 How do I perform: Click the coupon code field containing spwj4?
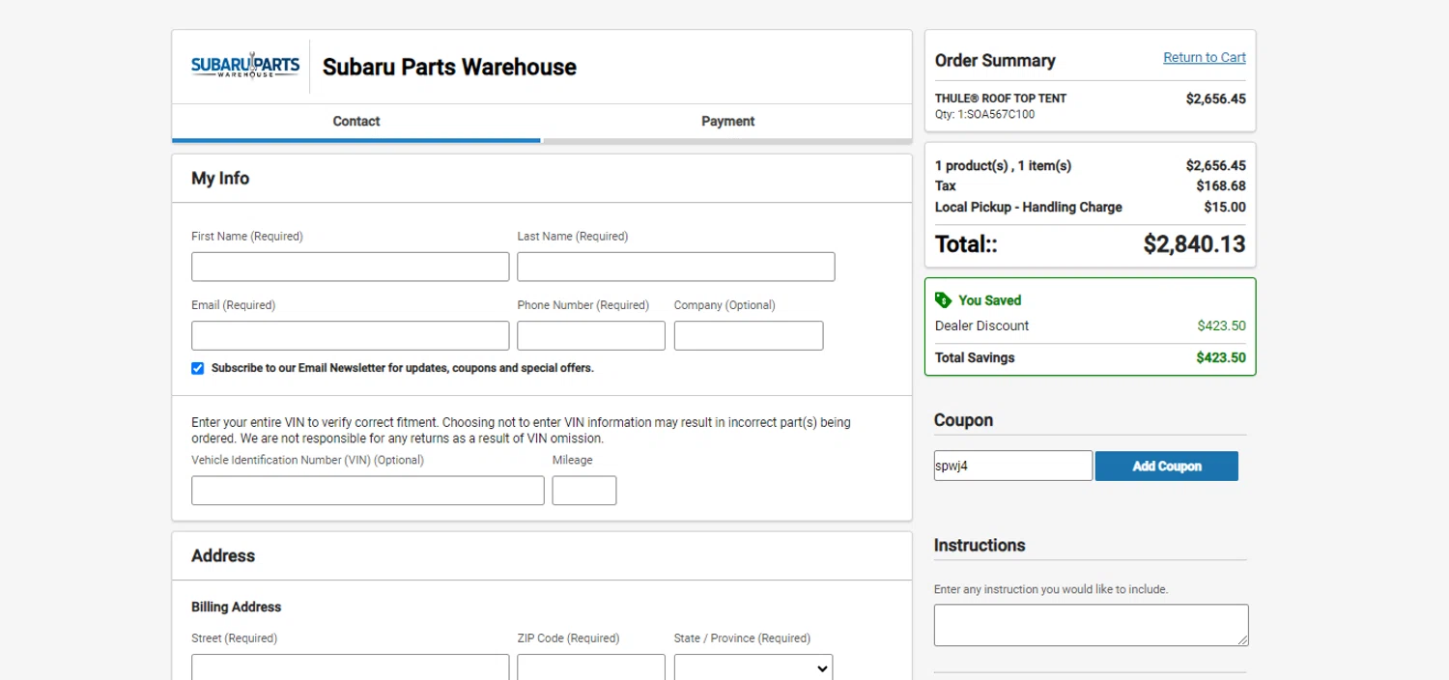(1013, 466)
